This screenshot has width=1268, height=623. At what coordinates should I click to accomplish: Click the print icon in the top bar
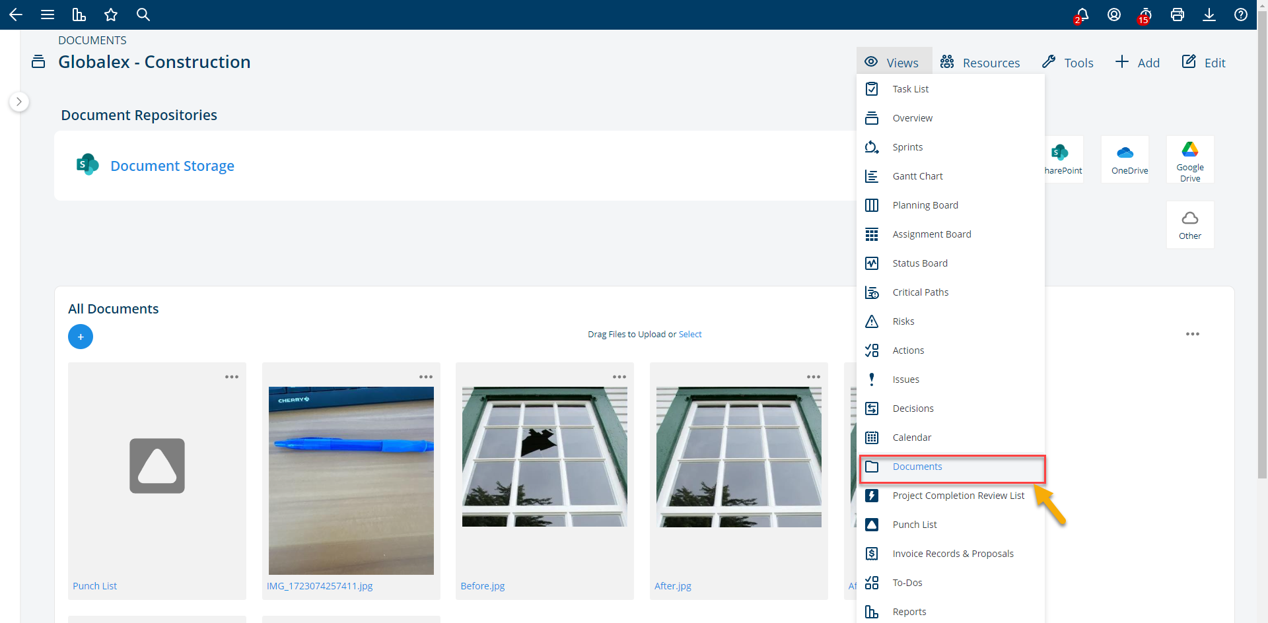1178,15
